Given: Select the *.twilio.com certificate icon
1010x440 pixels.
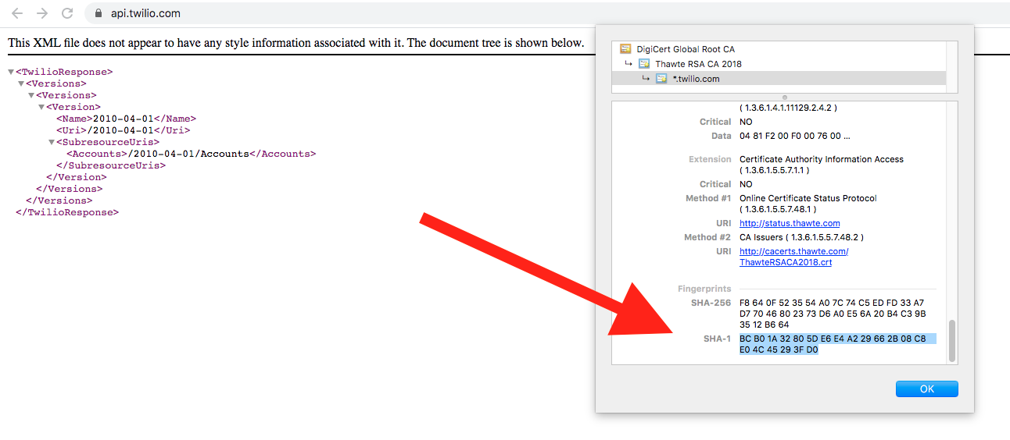Looking at the screenshot, I should click(662, 79).
